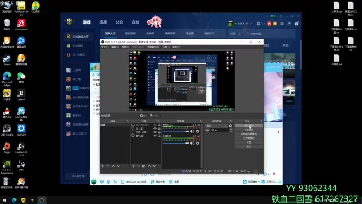Image resolution: width=362 pixels, height=204 pixels.
Task: Open user account dropdown in game platform
Action: pyautogui.click(x=251, y=24)
